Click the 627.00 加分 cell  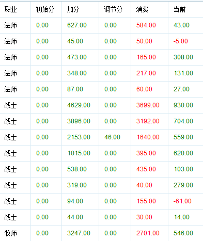pyautogui.click(x=77, y=25)
